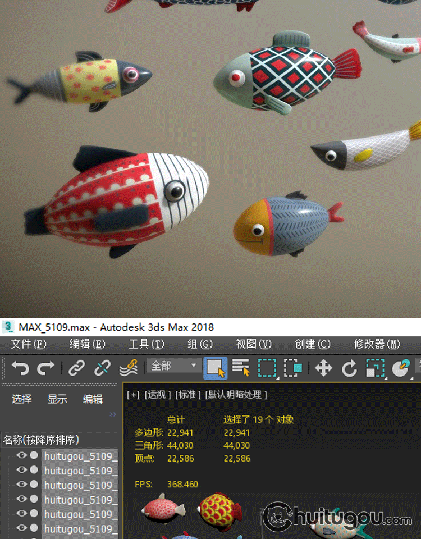Open the Select by Name tool
The width and height of the screenshot is (421, 539).
pyautogui.click(x=241, y=368)
